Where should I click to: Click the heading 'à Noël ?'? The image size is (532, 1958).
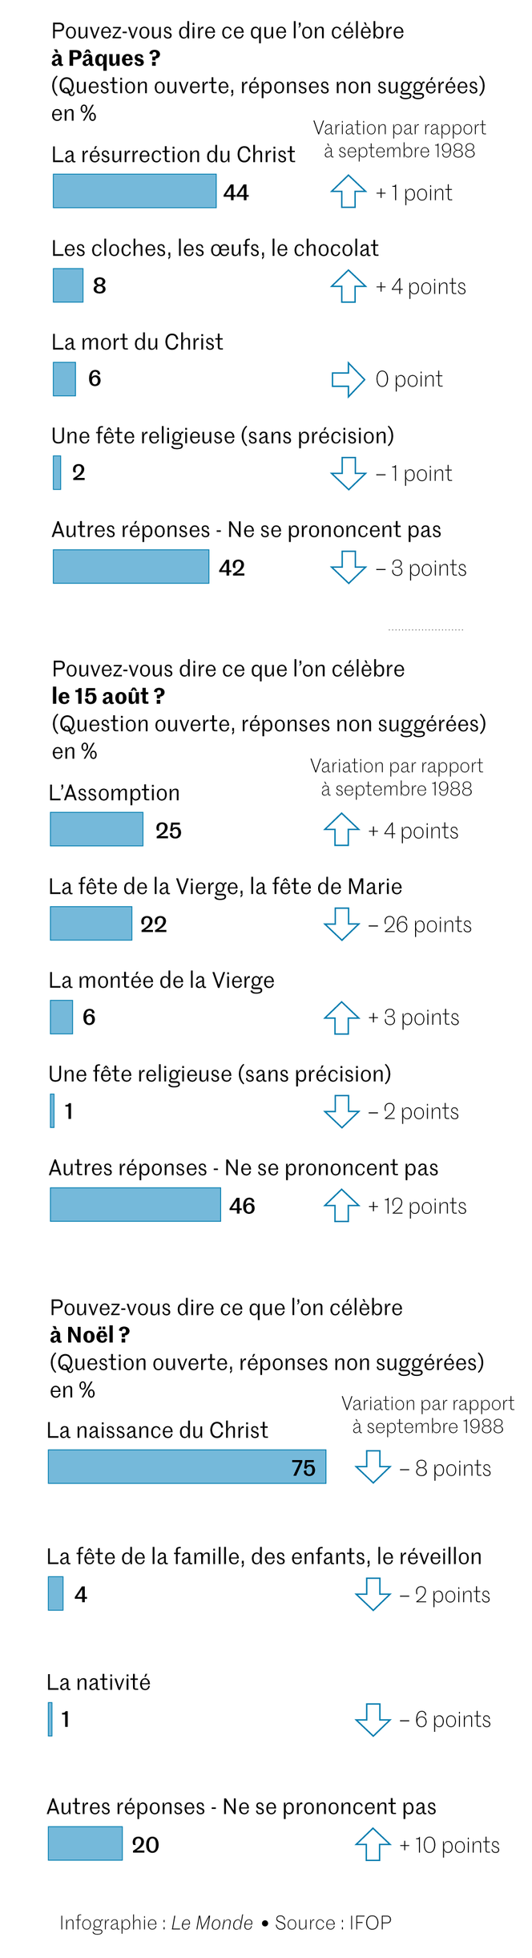90,1335
